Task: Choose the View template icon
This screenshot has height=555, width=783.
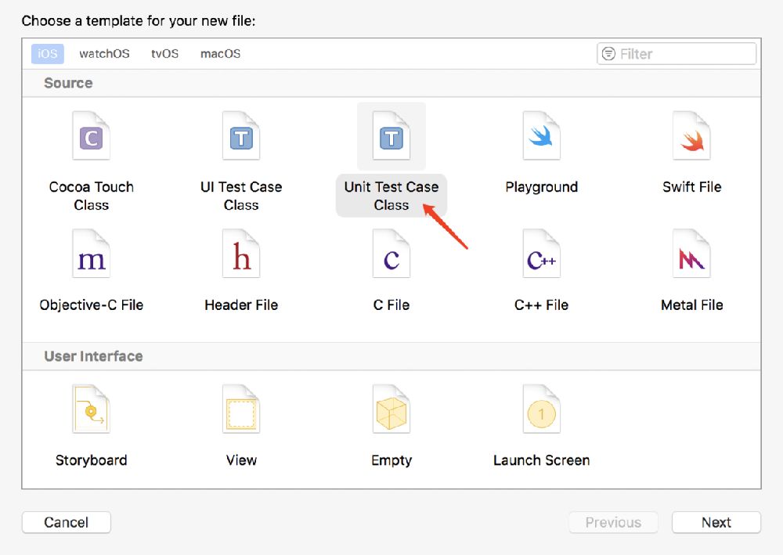Action: tap(241, 409)
